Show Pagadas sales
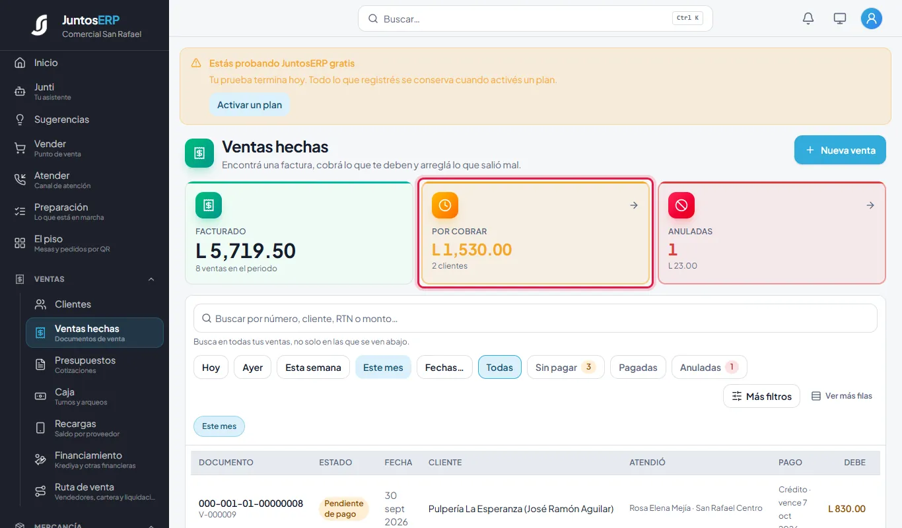Image resolution: width=902 pixels, height=528 pixels. coord(638,367)
